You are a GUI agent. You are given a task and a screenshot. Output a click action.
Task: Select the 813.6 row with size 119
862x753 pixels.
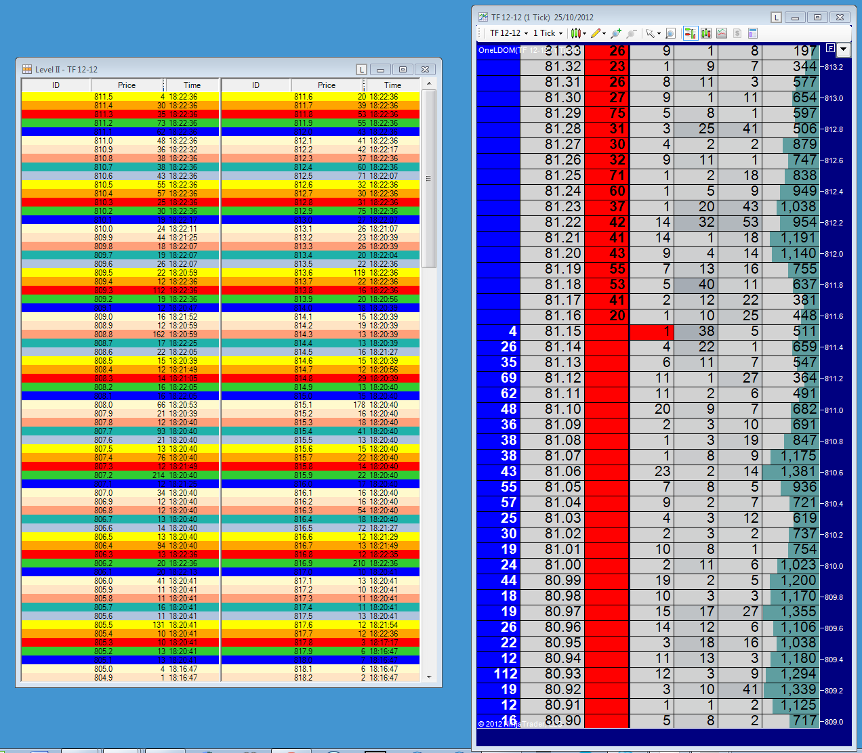click(x=321, y=273)
